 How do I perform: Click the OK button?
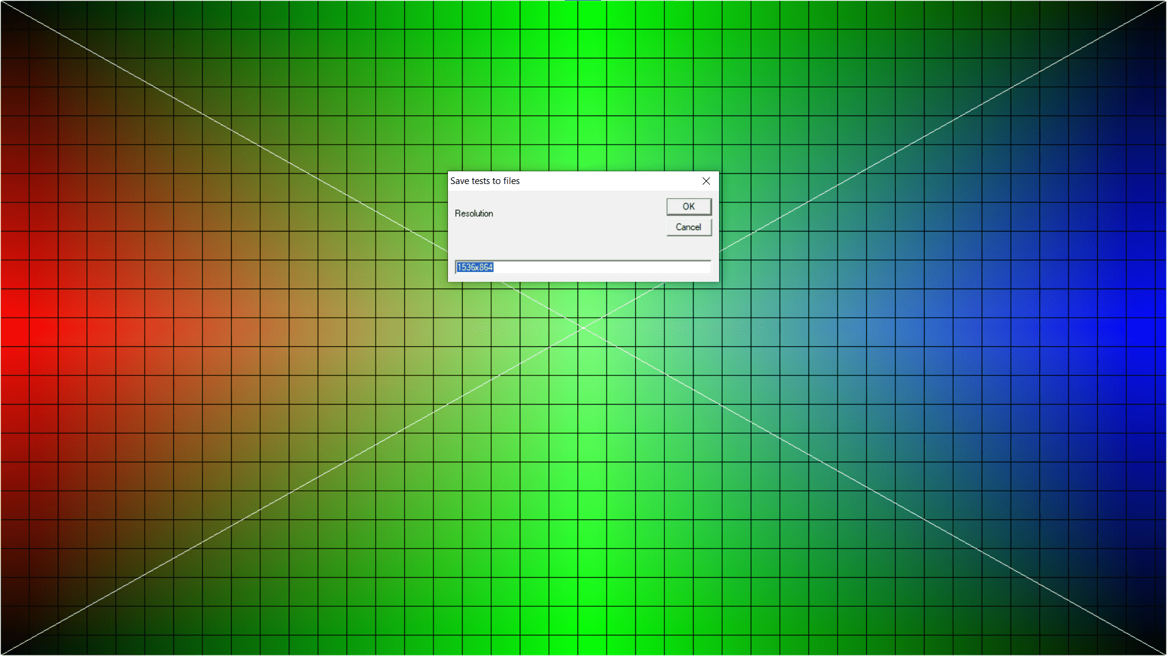(x=688, y=207)
